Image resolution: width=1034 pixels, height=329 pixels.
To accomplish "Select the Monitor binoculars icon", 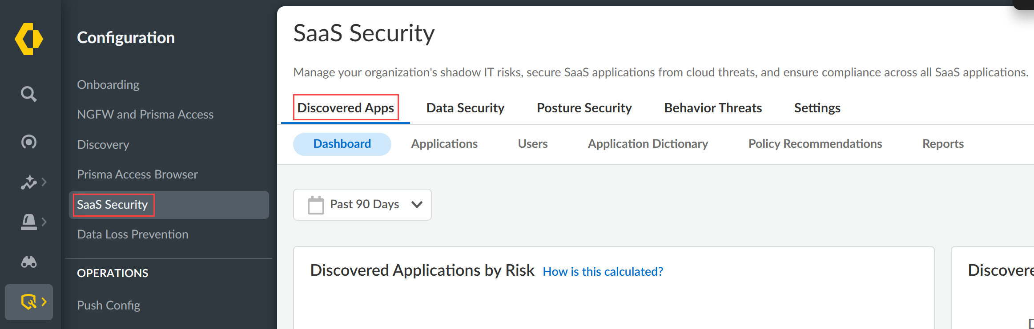I will 28,262.
